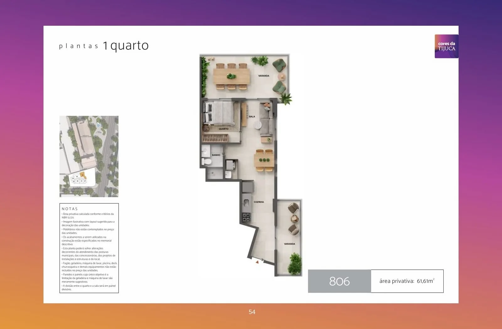Click the wardrobe in the QUARTO
Image resolution: width=502 pixels, height=329 pixels.
(215, 138)
